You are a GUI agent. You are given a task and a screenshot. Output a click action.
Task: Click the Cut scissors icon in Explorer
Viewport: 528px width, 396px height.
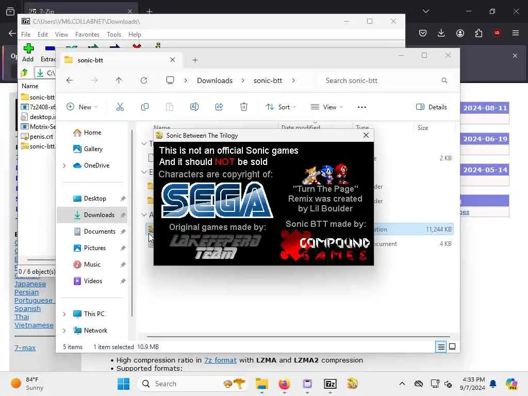(120, 107)
